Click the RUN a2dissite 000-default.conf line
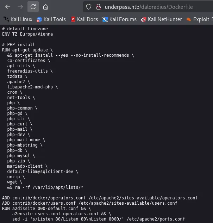Screen dimensions: 213x223 [x=46, y=209]
